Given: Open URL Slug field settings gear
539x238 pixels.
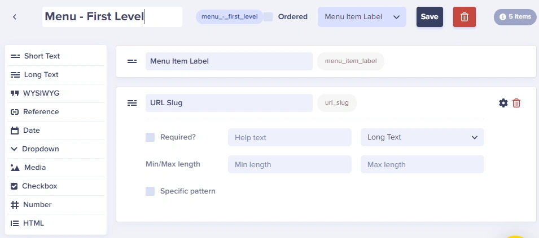Looking at the screenshot, I should (503, 103).
